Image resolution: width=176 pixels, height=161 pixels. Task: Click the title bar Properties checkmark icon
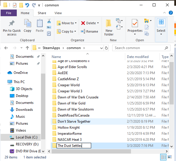[x=15, y=5]
